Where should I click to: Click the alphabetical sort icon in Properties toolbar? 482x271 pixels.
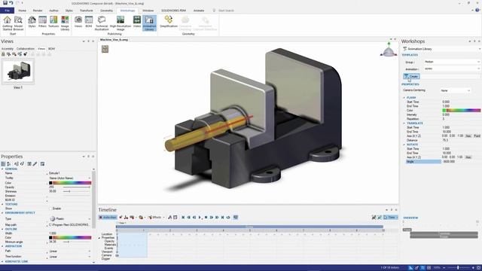tap(9, 164)
